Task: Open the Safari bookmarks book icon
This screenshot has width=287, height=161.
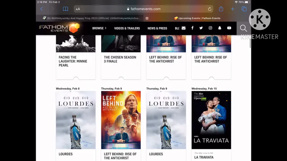Action: [65, 9]
